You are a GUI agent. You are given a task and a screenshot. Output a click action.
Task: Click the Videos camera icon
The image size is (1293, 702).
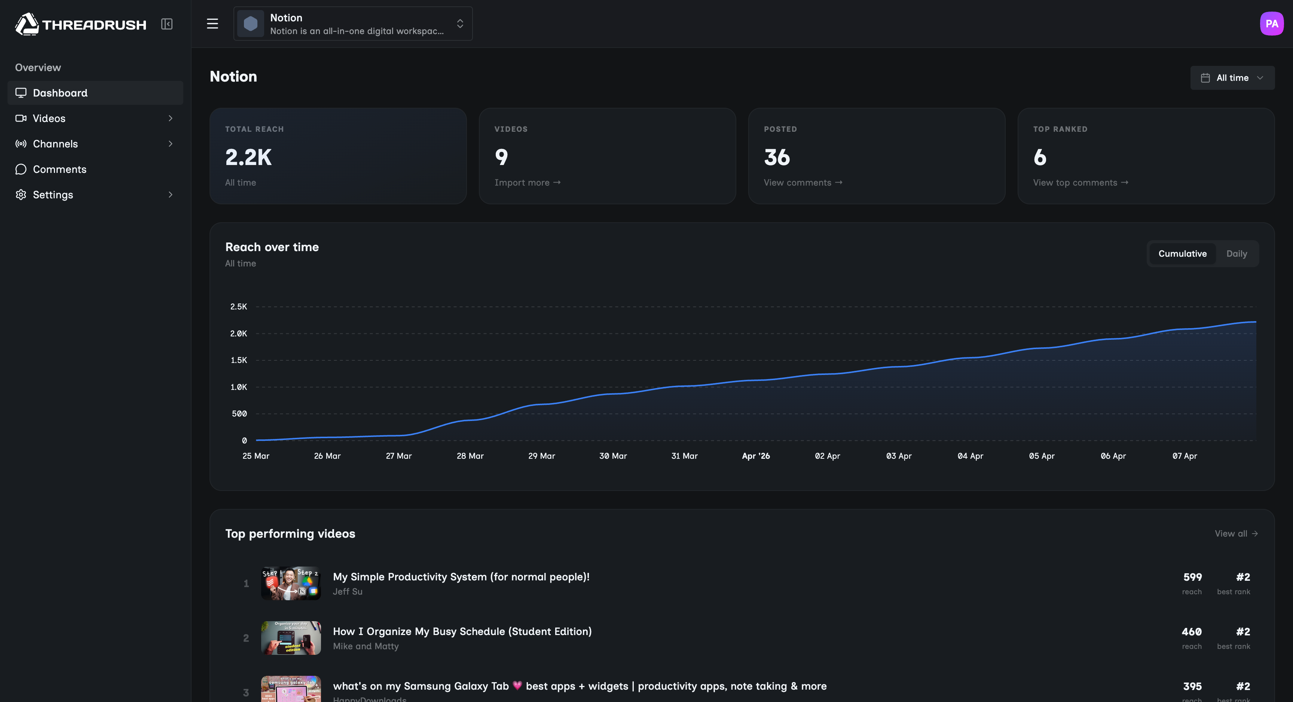click(x=21, y=119)
